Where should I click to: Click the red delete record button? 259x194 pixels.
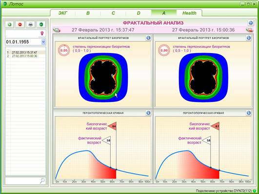(x=20, y=24)
